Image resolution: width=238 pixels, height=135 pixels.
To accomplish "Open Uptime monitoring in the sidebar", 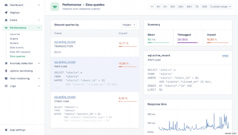I will (21, 71).
